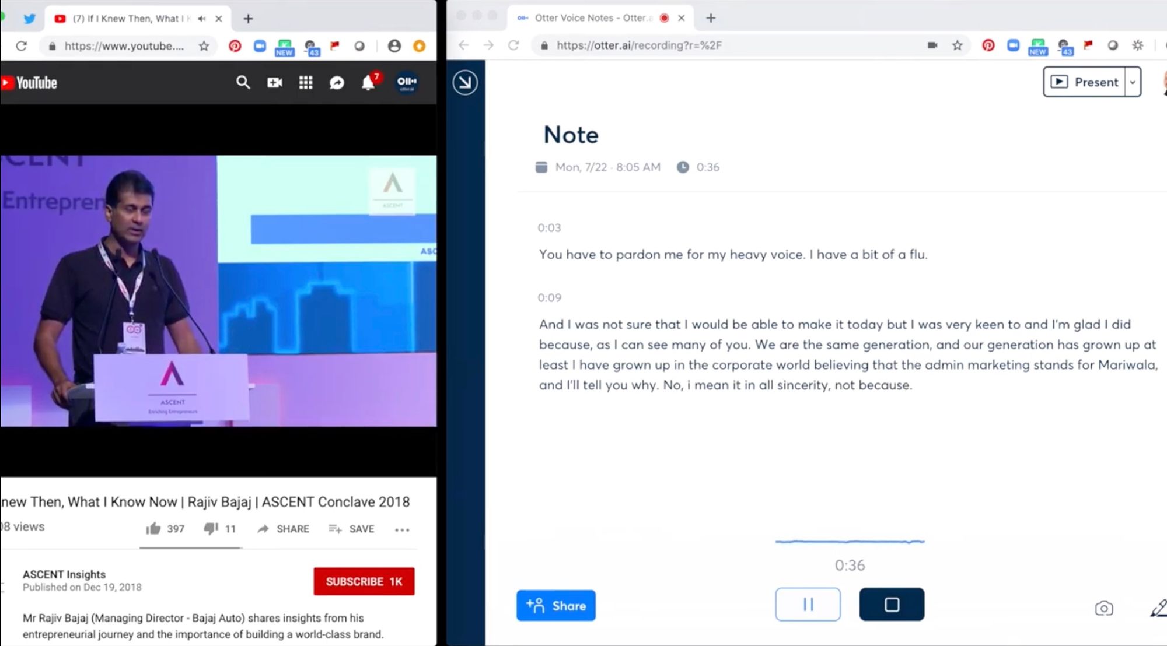Share the recording via the Share button

click(555, 605)
